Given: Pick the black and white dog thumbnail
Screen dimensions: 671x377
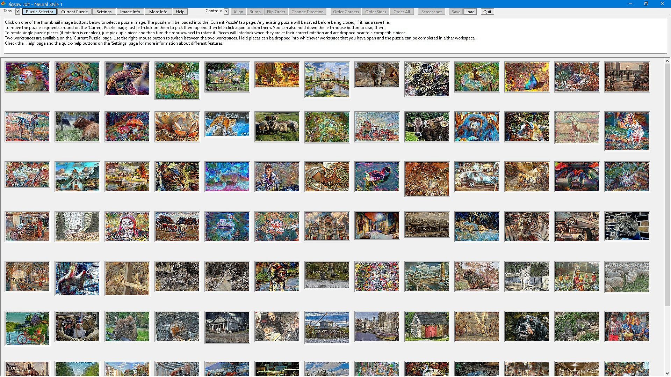Looking at the screenshot, I should tap(527, 326).
